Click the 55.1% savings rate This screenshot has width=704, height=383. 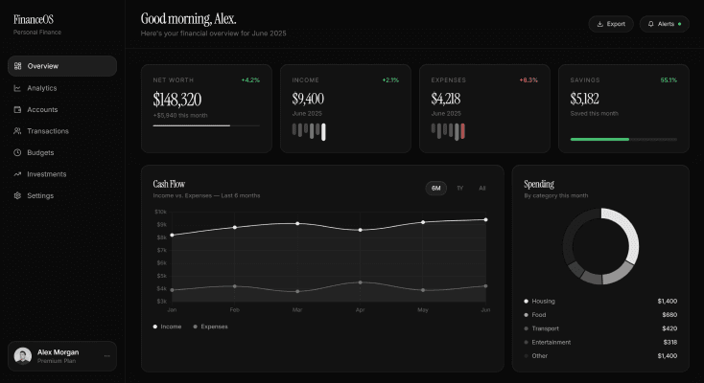coord(669,80)
